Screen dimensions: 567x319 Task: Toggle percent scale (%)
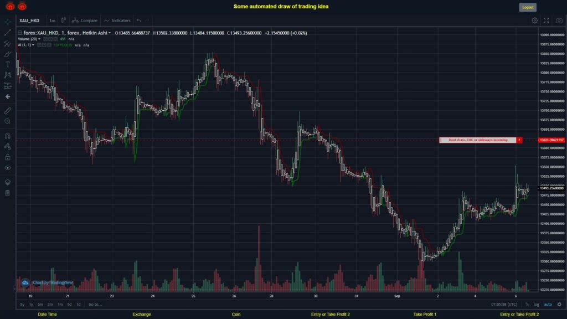[527, 305]
